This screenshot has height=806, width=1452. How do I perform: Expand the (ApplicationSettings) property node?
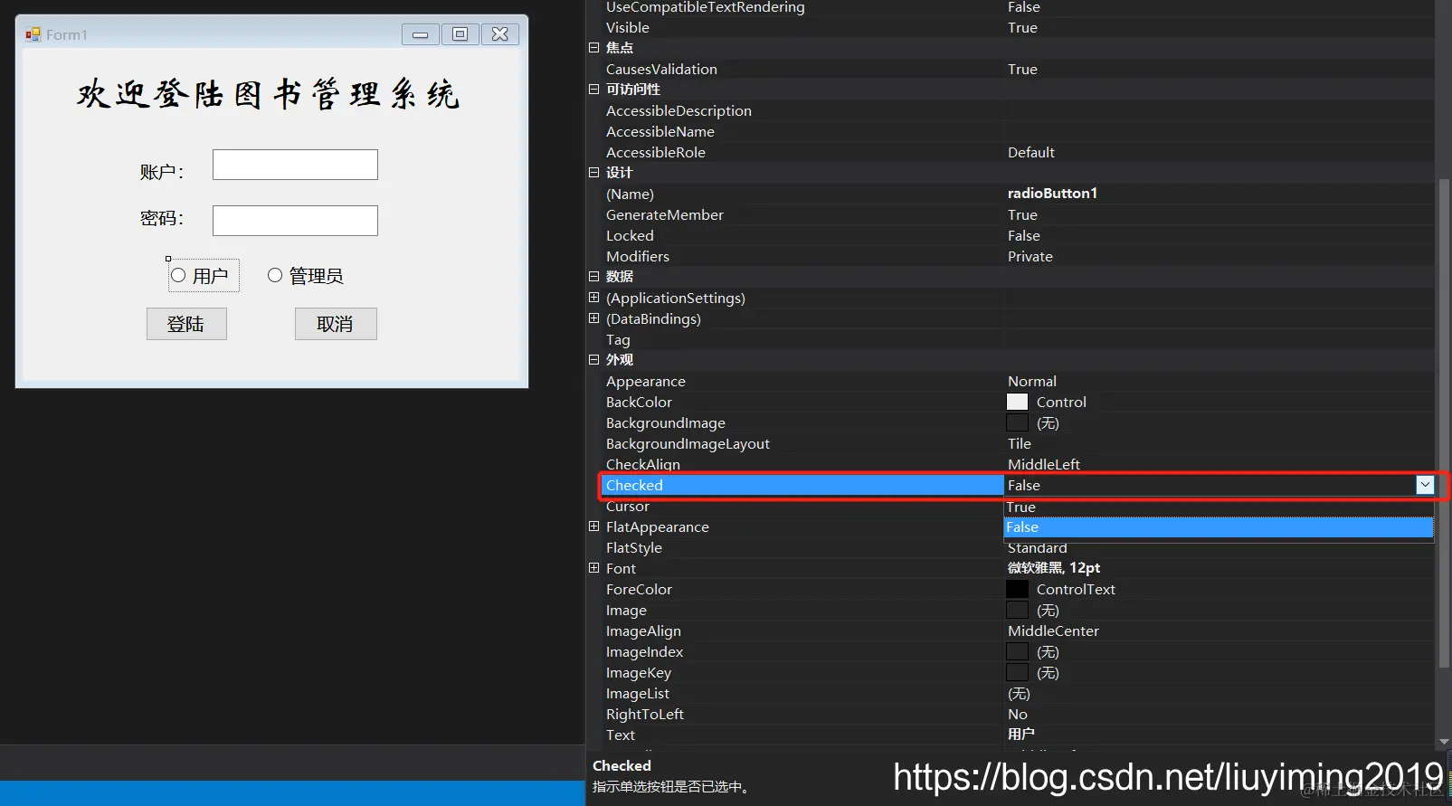[593, 298]
